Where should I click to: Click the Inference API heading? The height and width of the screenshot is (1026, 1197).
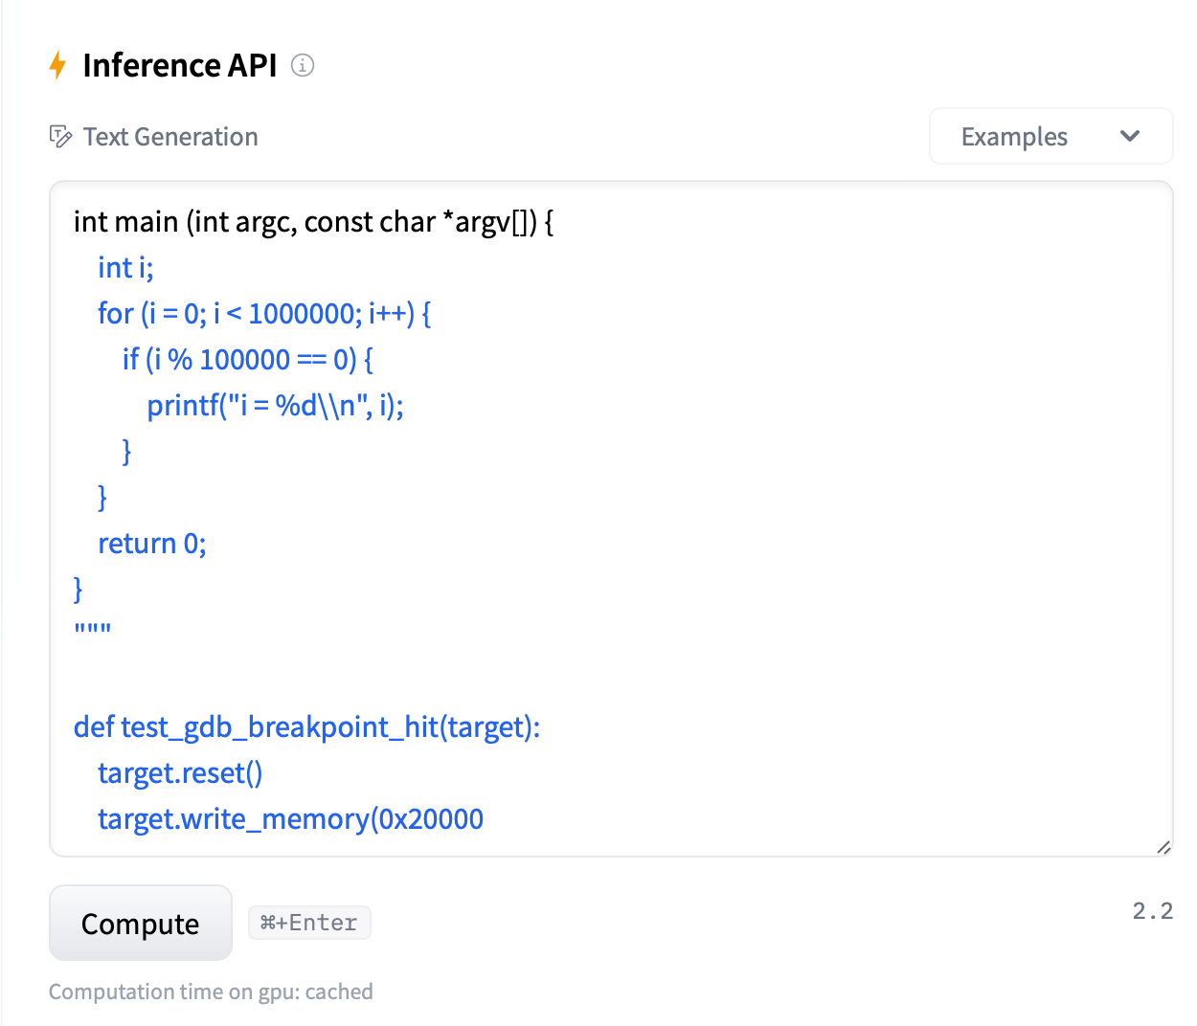click(x=180, y=65)
